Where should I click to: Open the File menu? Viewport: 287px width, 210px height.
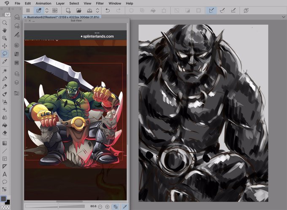(x=17, y=3)
